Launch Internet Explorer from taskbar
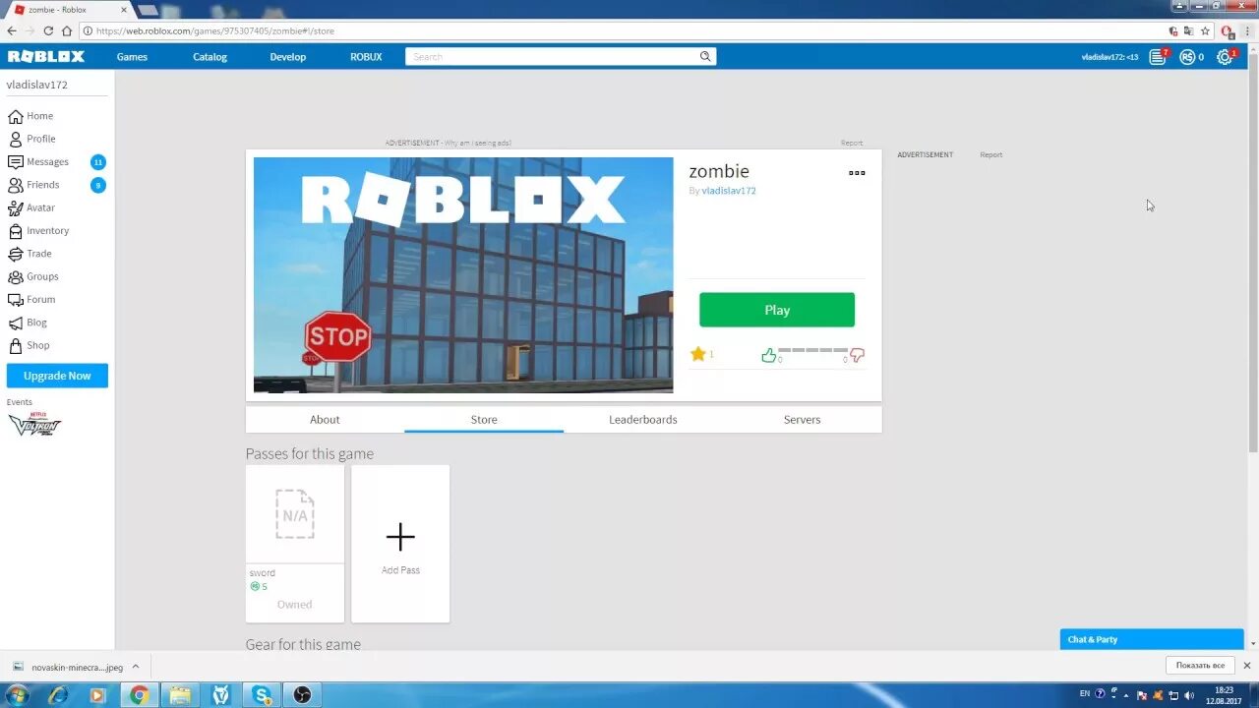Screen dimensions: 1259x708 pos(58,695)
